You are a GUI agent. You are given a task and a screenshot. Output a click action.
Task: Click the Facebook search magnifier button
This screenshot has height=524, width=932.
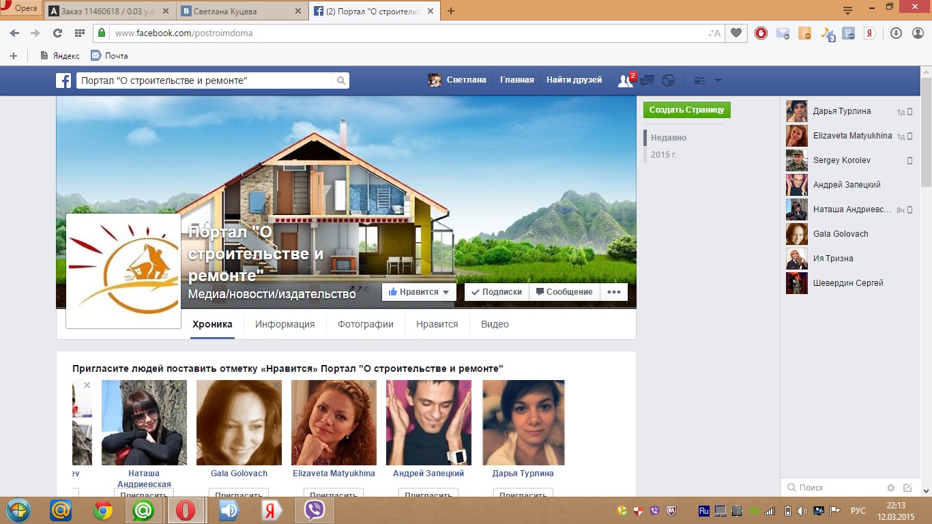[x=341, y=81]
